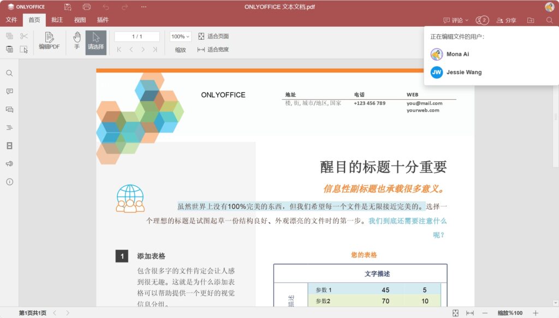Click the open file location folder icon

(x=531, y=20)
